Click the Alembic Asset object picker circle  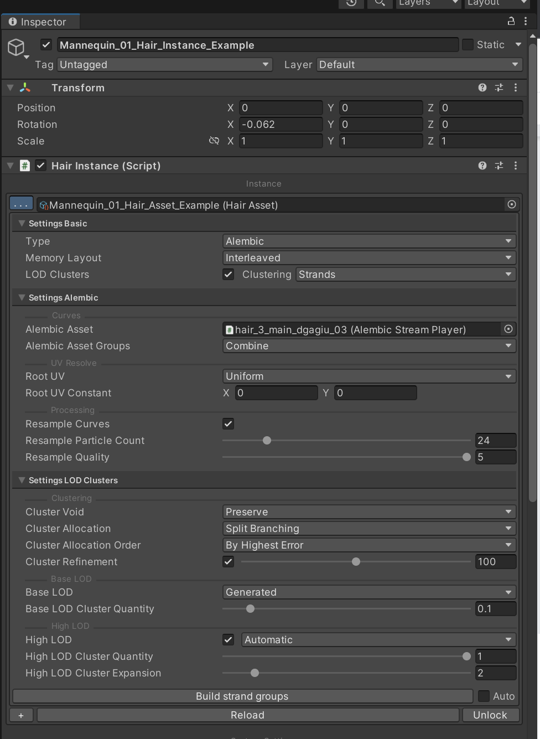pos(508,329)
